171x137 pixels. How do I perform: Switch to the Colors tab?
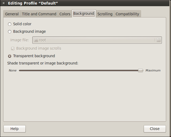tap(65, 14)
